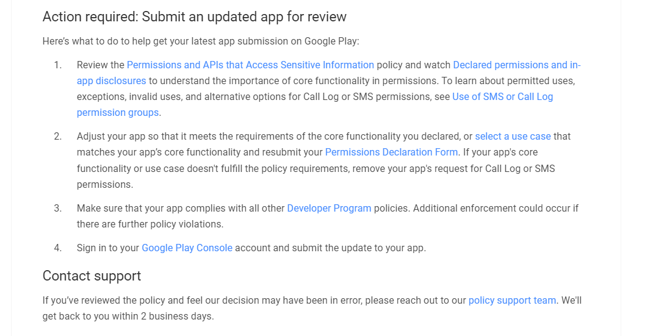The width and height of the screenshot is (653, 336).
Task: Click list number 2 marker
Action: pos(57,136)
